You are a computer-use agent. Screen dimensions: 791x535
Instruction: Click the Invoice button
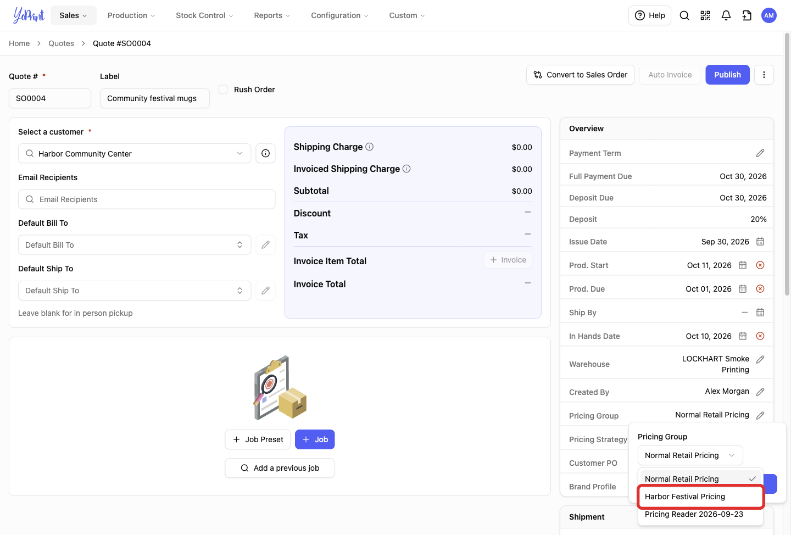[x=508, y=260]
